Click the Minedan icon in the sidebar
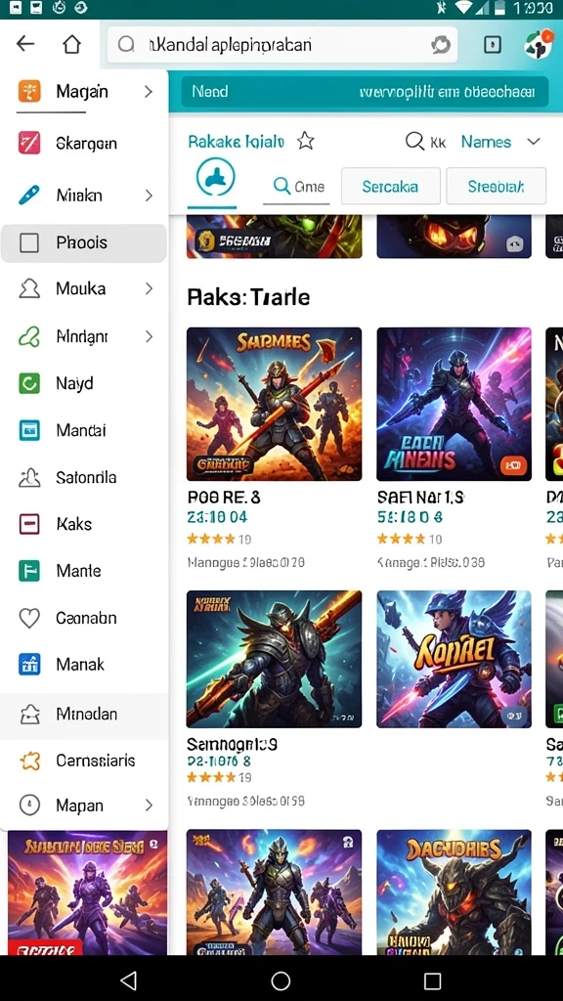This screenshot has width=563, height=1001. pos(29,714)
